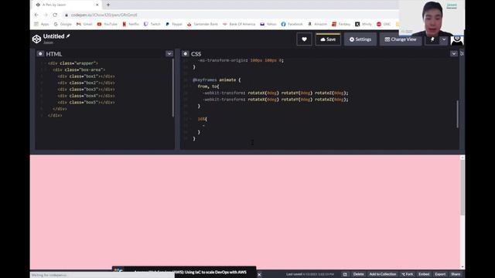The height and width of the screenshot is (278, 495).
Task: Click the HTML editor vertical scrollbar
Action: tap(173, 88)
